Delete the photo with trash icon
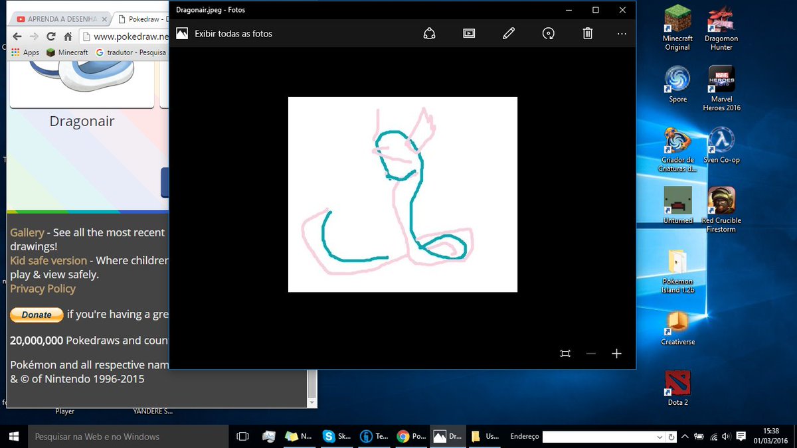Image resolution: width=797 pixels, height=448 pixels. point(587,34)
